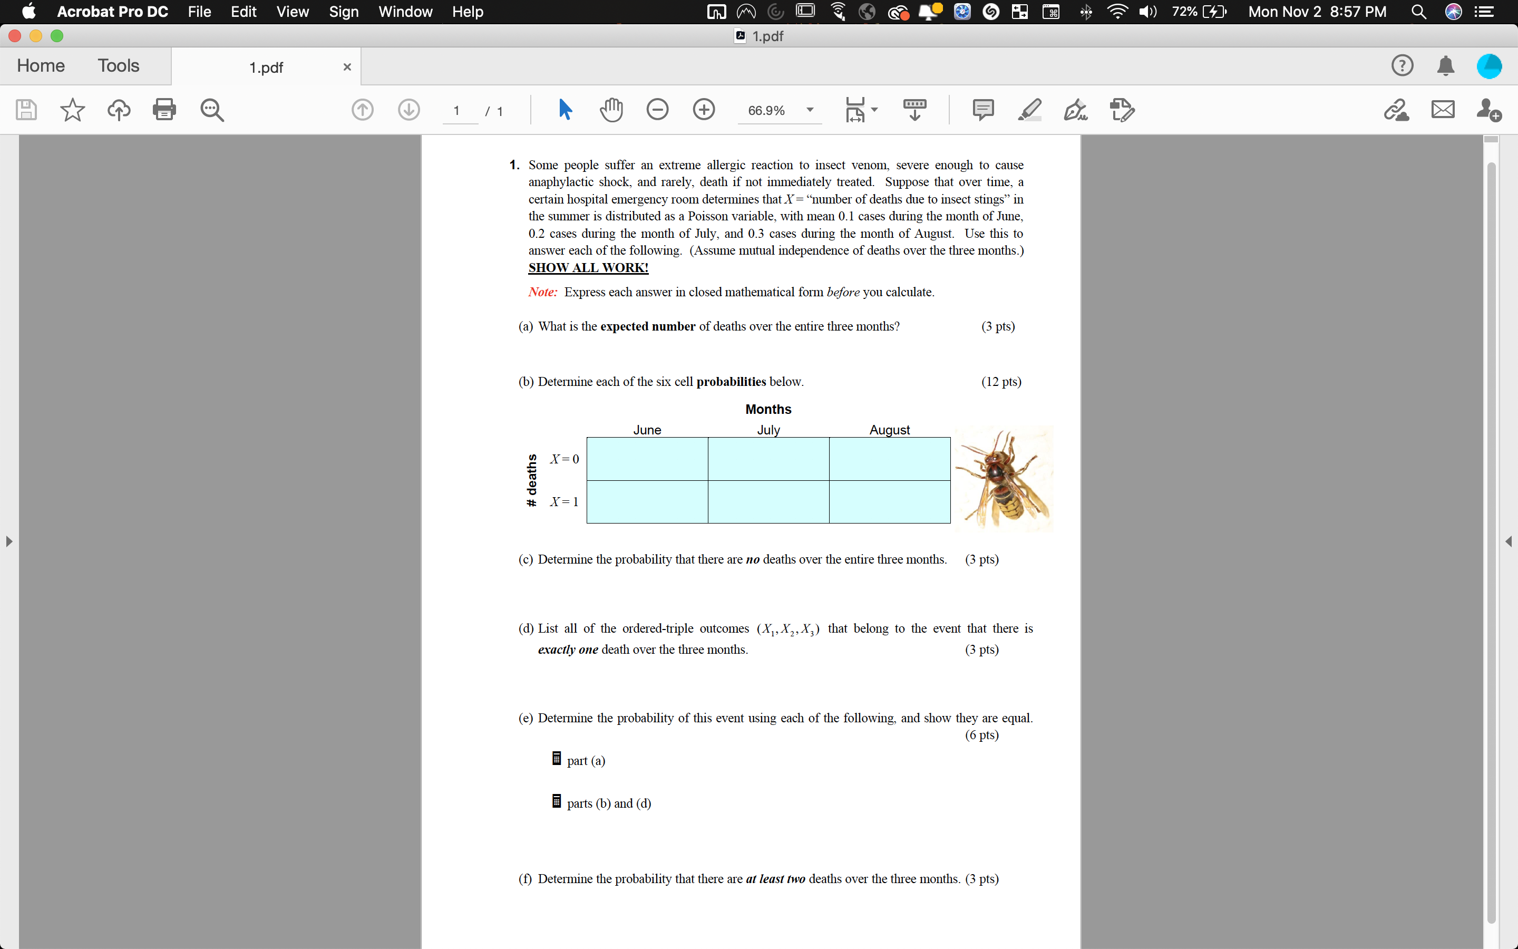This screenshot has height=949, width=1518.
Task: Open the volume control in menu bar
Action: point(1148,11)
